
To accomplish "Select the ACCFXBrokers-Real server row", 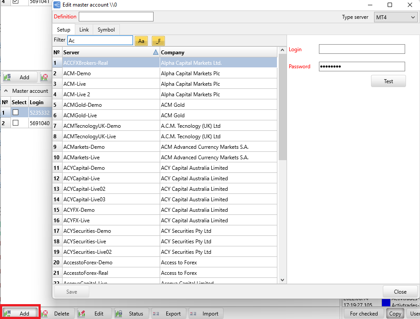I will tap(165, 63).
